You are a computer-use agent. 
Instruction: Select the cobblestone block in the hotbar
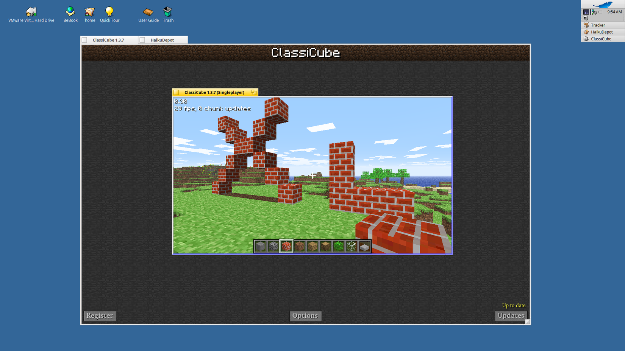pyautogui.click(x=273, y=246)
